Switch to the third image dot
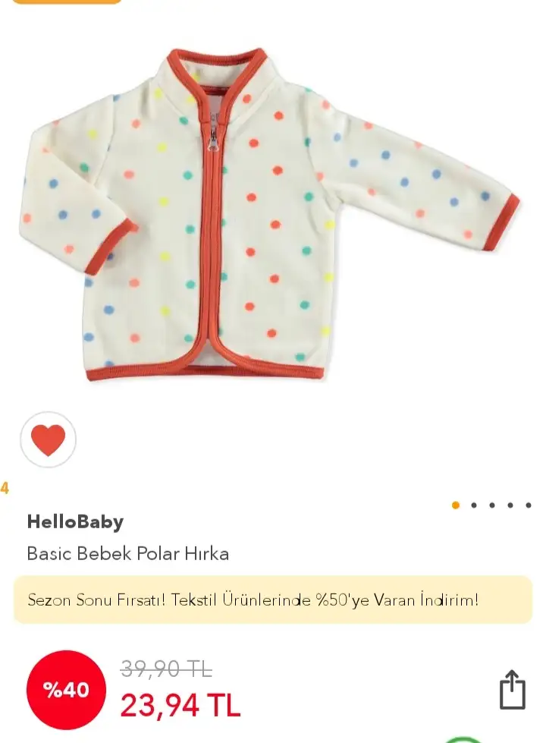 pos(492,505)
